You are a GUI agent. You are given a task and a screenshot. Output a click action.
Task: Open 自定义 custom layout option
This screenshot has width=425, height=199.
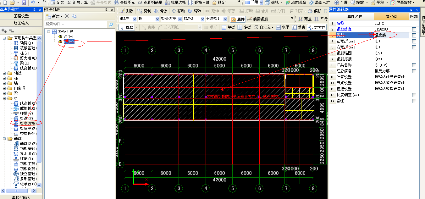tap(264, 27)
